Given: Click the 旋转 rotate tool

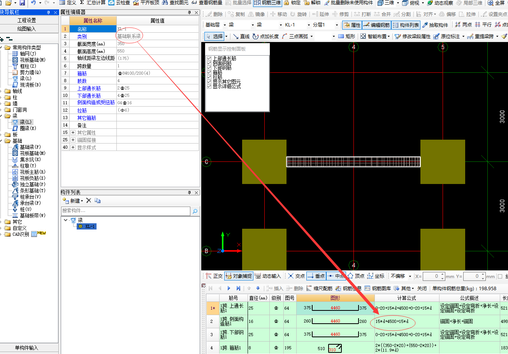Looking at the screenshot, I should 298,14.
